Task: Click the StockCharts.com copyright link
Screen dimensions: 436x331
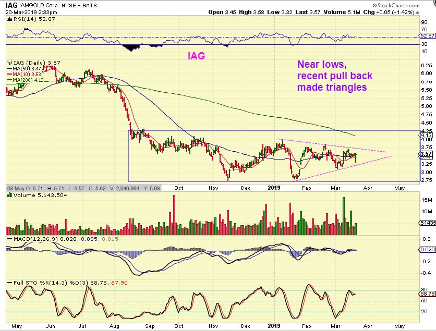Action: [396, 5]
